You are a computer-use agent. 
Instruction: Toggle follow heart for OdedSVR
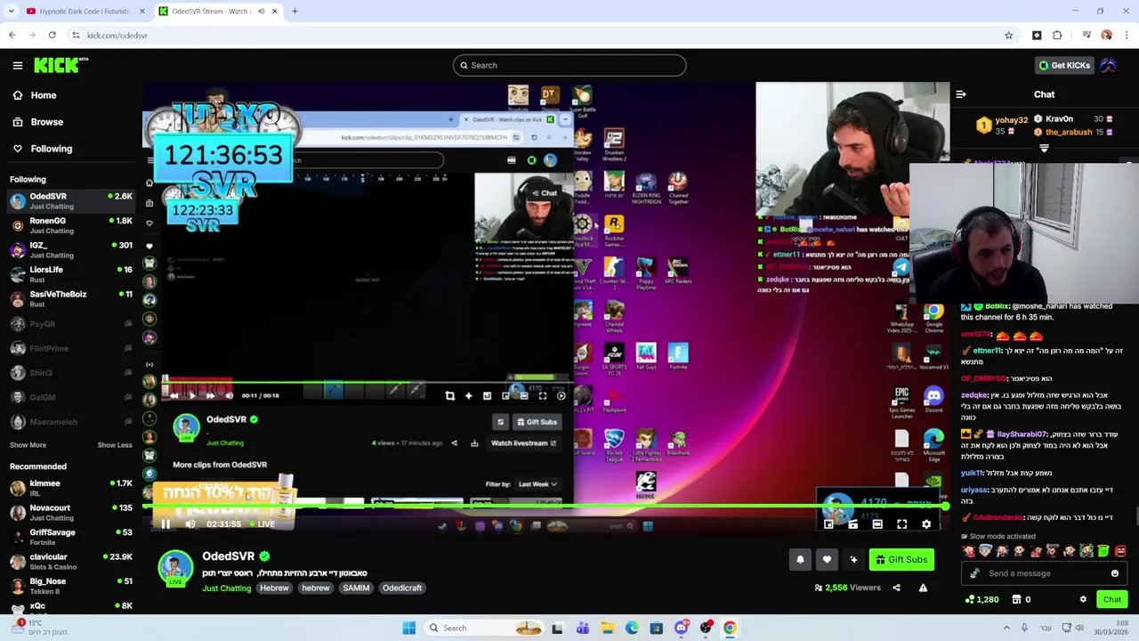[x=827, y=560]
